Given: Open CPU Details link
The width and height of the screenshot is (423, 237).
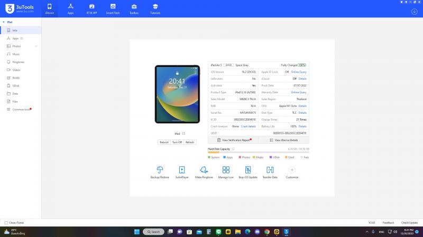Looking at the screenshot, I should (x=302, y=106).
